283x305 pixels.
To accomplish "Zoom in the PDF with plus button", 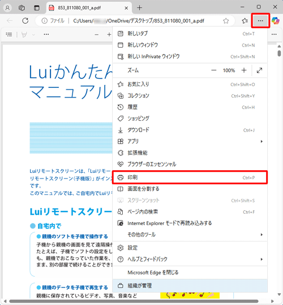I will tap(109, 35).
